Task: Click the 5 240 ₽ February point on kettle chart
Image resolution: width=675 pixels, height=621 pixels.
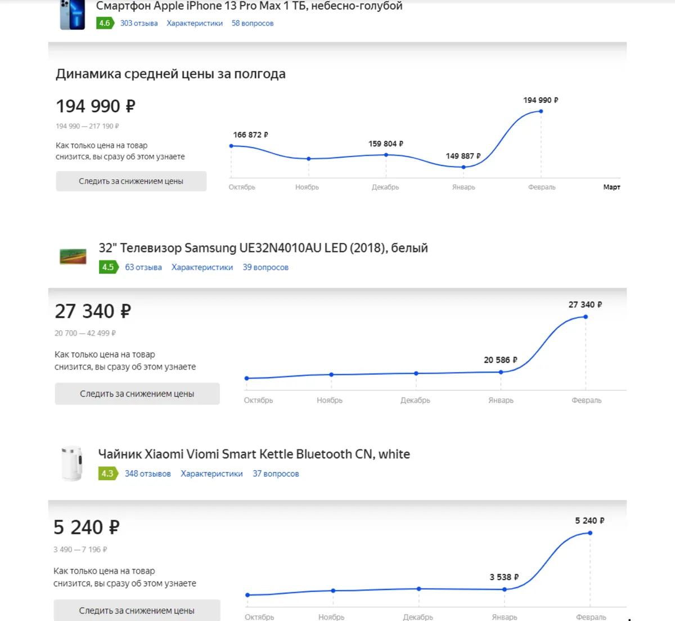Action: coord(590,533)
